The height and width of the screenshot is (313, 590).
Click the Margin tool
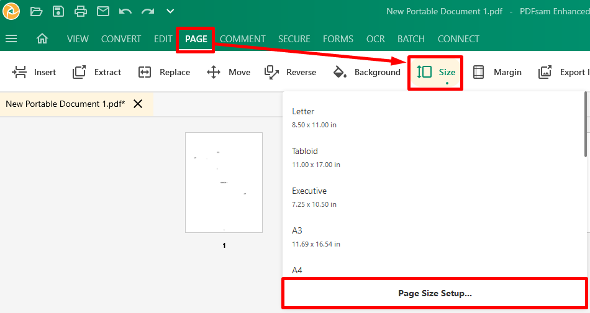pyautogui.click(x=497, y=72)
